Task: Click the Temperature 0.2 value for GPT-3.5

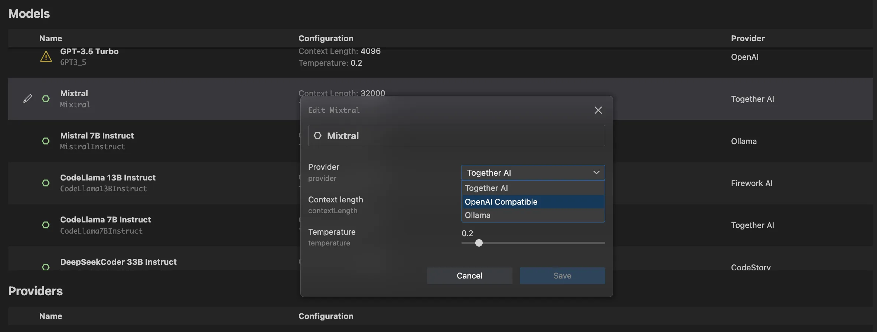Action: 356,63
